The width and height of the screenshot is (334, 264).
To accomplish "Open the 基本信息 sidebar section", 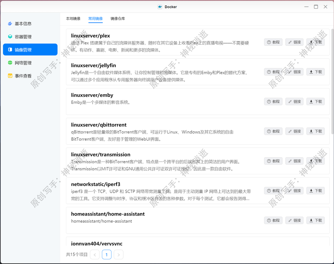I will coord(30,24).
